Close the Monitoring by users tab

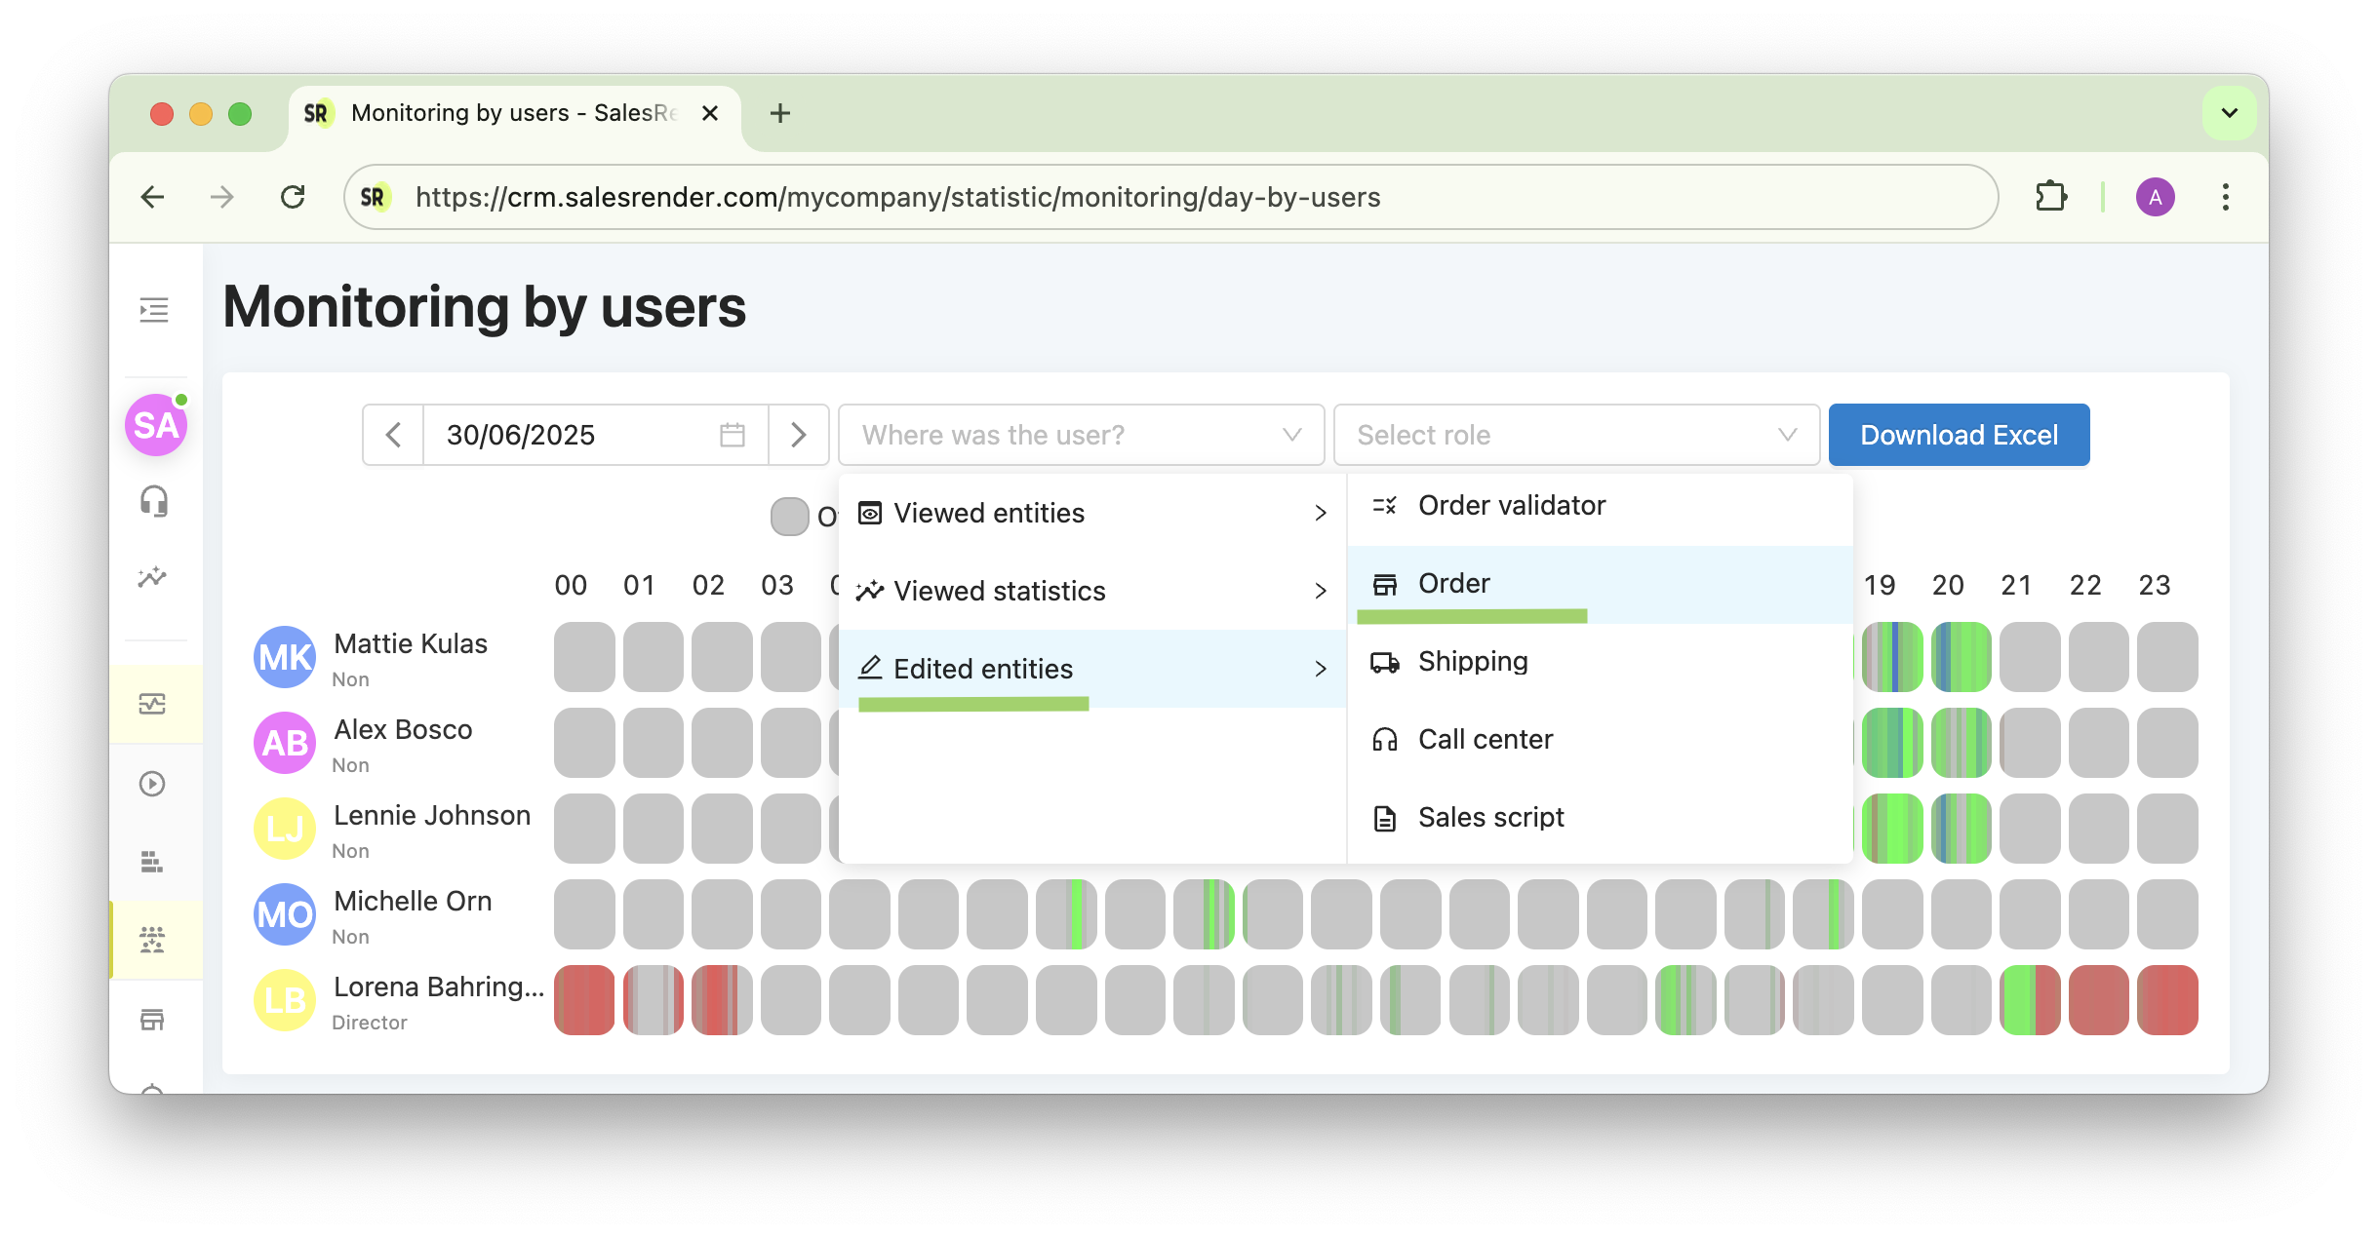[x=710, y=113]
